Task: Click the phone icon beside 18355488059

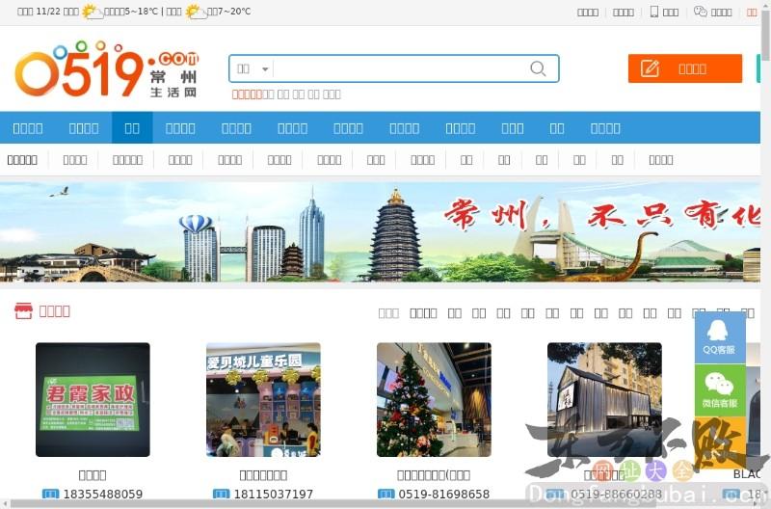Action: [x=51, y=494]
